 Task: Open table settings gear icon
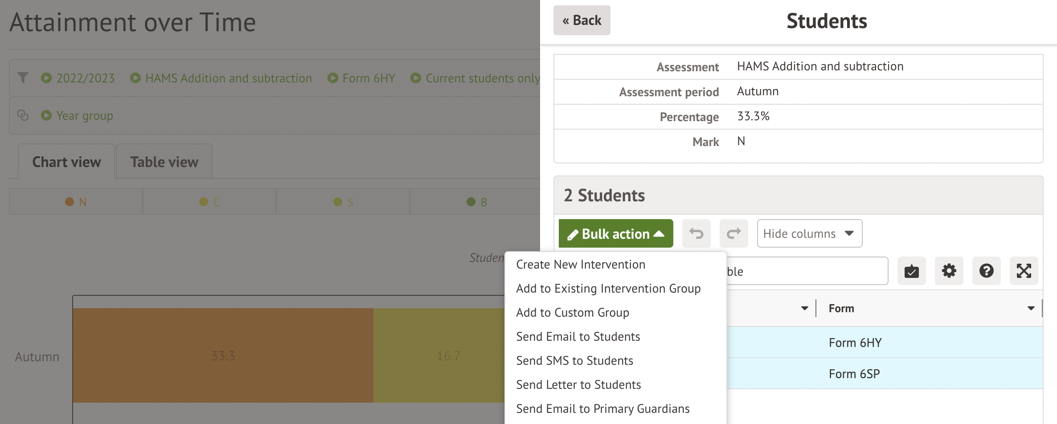point(949,271)
